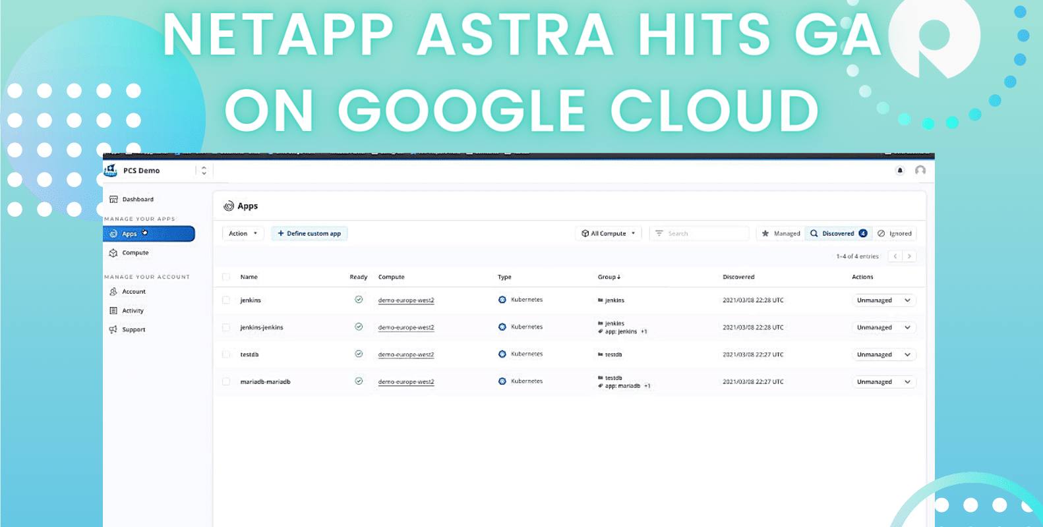The width and height of the screenshot is (1043, 527).
Task: Tick the select-all checkbox in table header
Action: [226, 277]
